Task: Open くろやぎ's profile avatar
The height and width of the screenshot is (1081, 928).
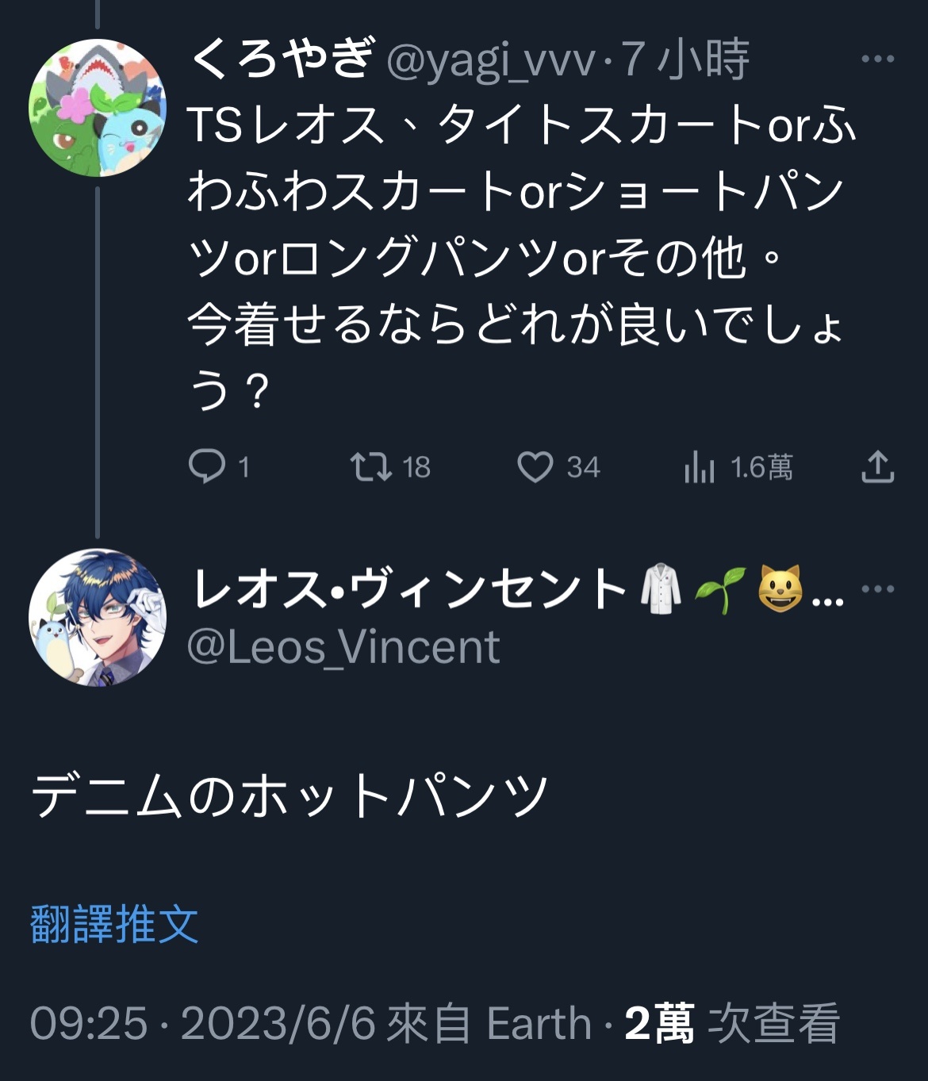Action: (98, 108)
